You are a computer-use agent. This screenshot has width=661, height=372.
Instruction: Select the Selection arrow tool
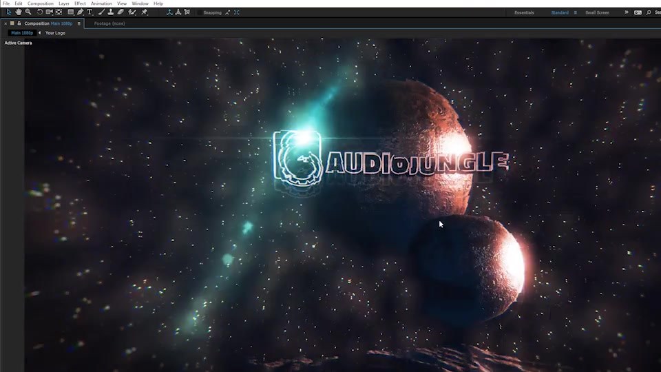click(8, 12)
